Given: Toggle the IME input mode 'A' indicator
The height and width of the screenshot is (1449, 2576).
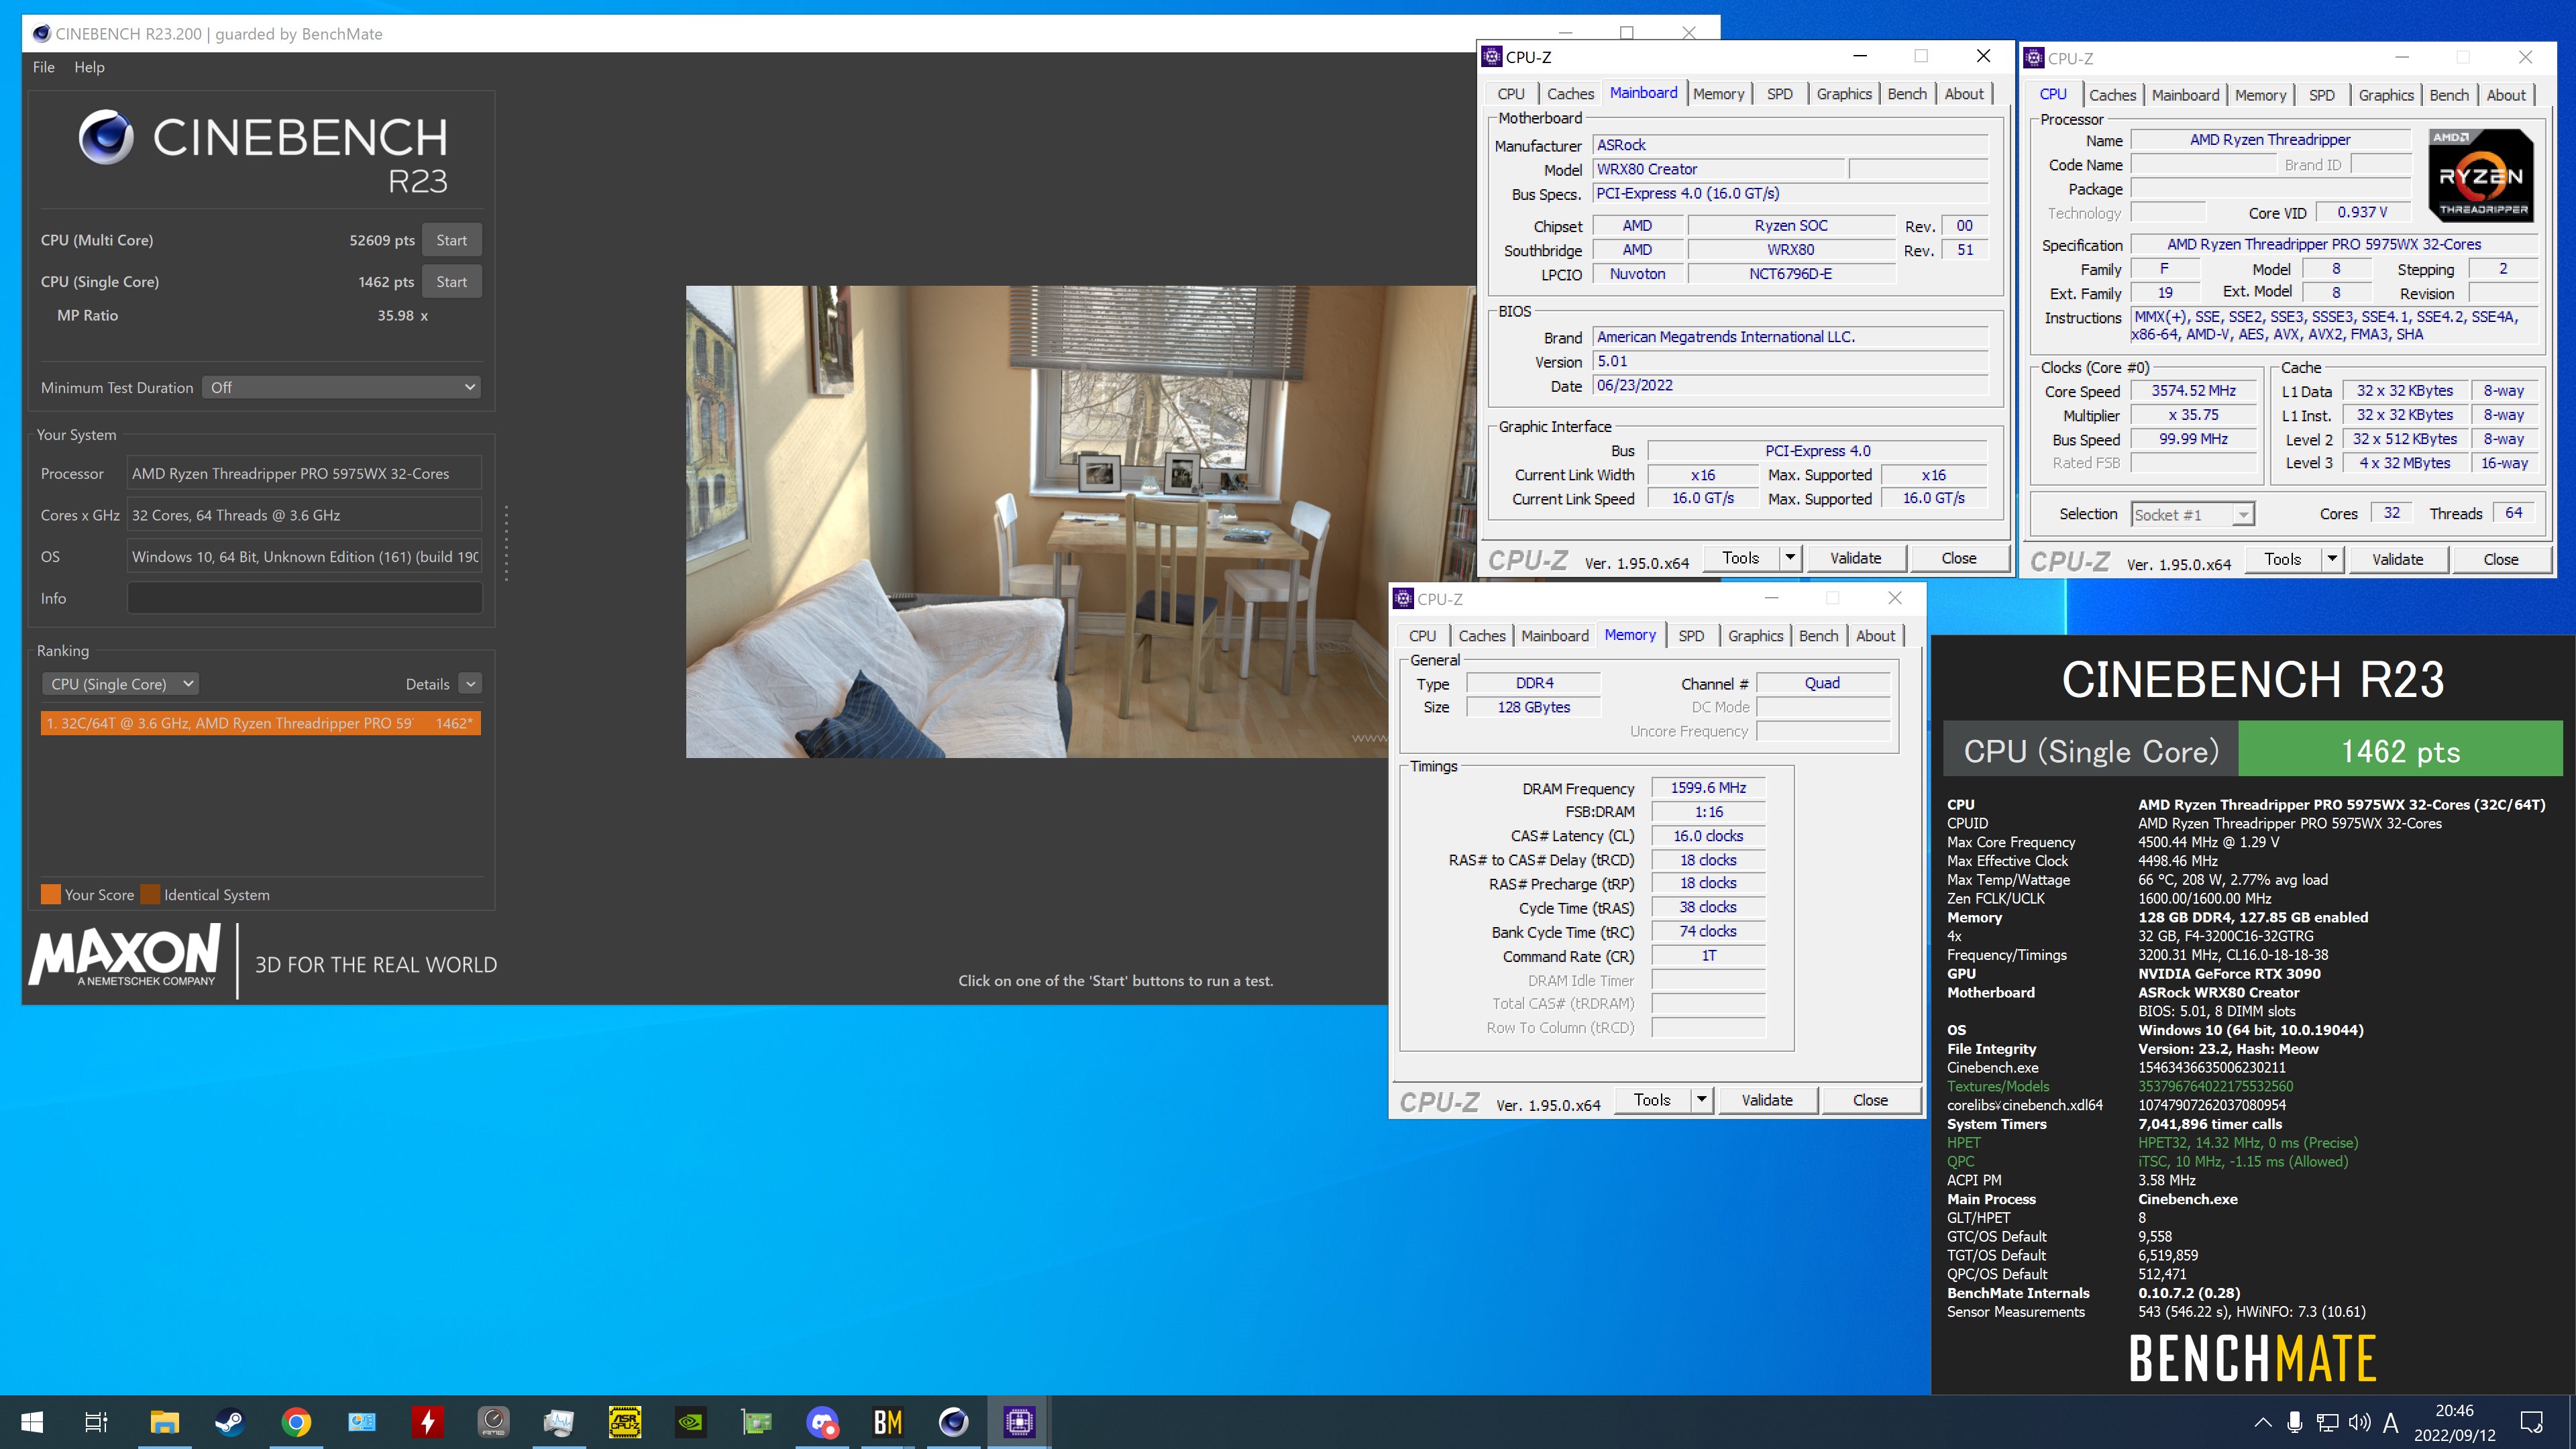Looking at the screenshot, I should pyautogui.click(x=2391, y=1422).
